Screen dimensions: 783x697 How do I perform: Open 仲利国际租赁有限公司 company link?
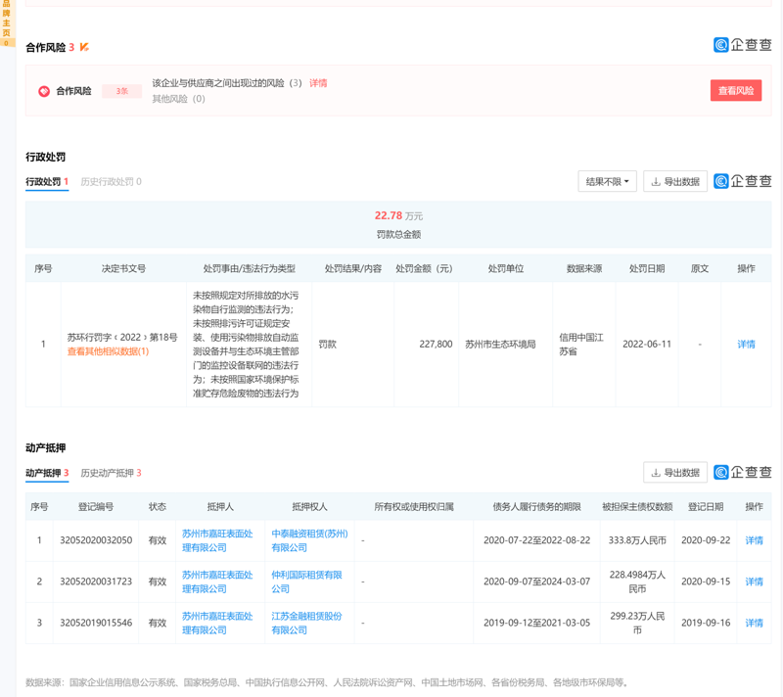click(306, 581)
